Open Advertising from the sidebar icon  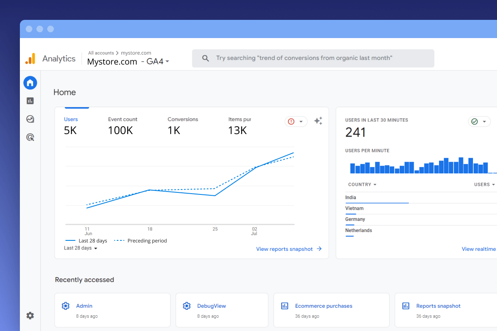click(x=30, y=137)
